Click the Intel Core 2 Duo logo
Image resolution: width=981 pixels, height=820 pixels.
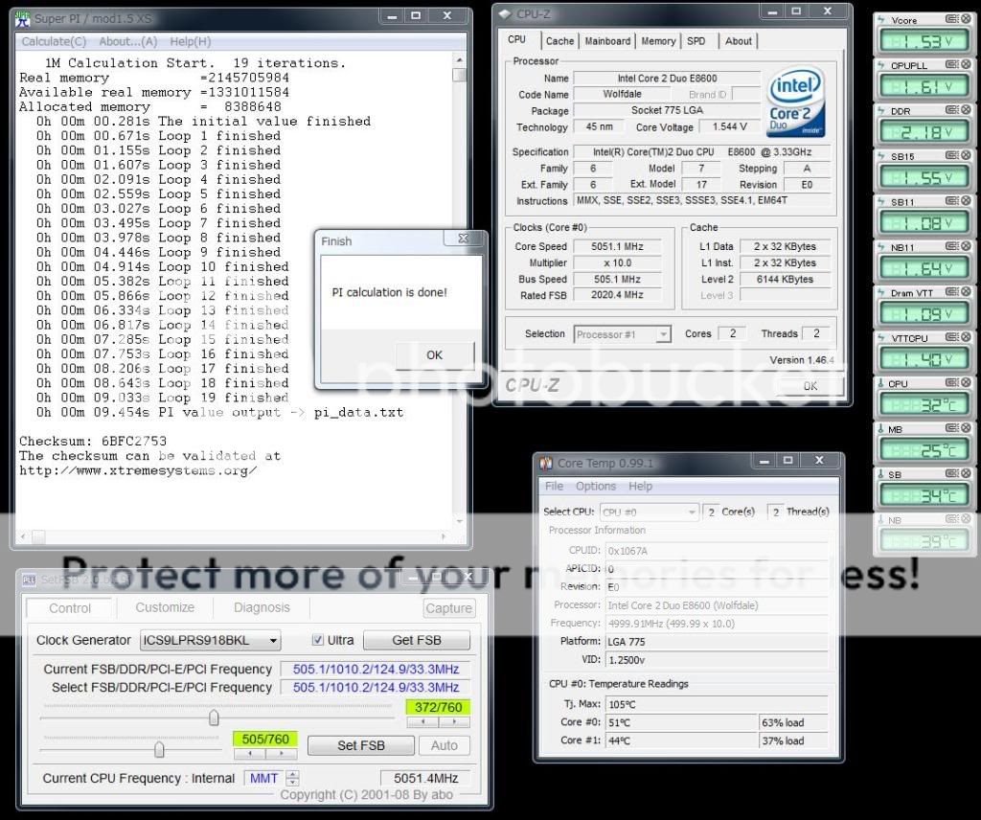point(795,102)
